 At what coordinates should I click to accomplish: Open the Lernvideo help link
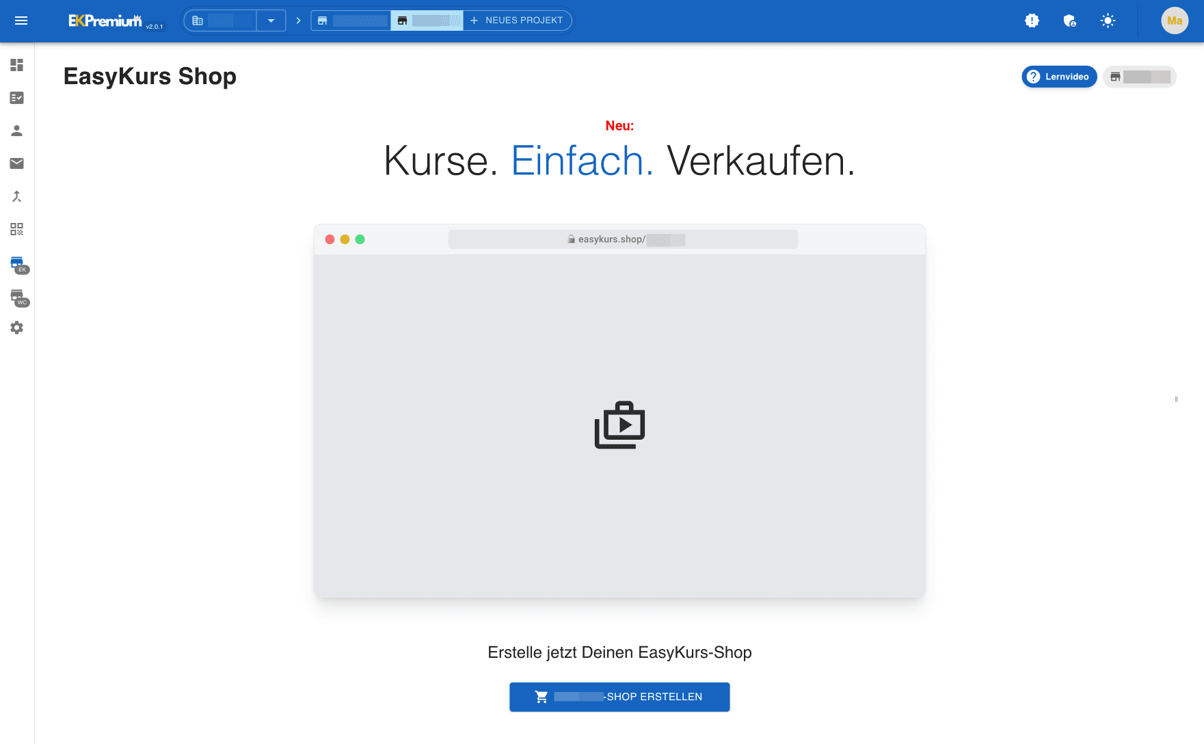(x=1058, y=77)
